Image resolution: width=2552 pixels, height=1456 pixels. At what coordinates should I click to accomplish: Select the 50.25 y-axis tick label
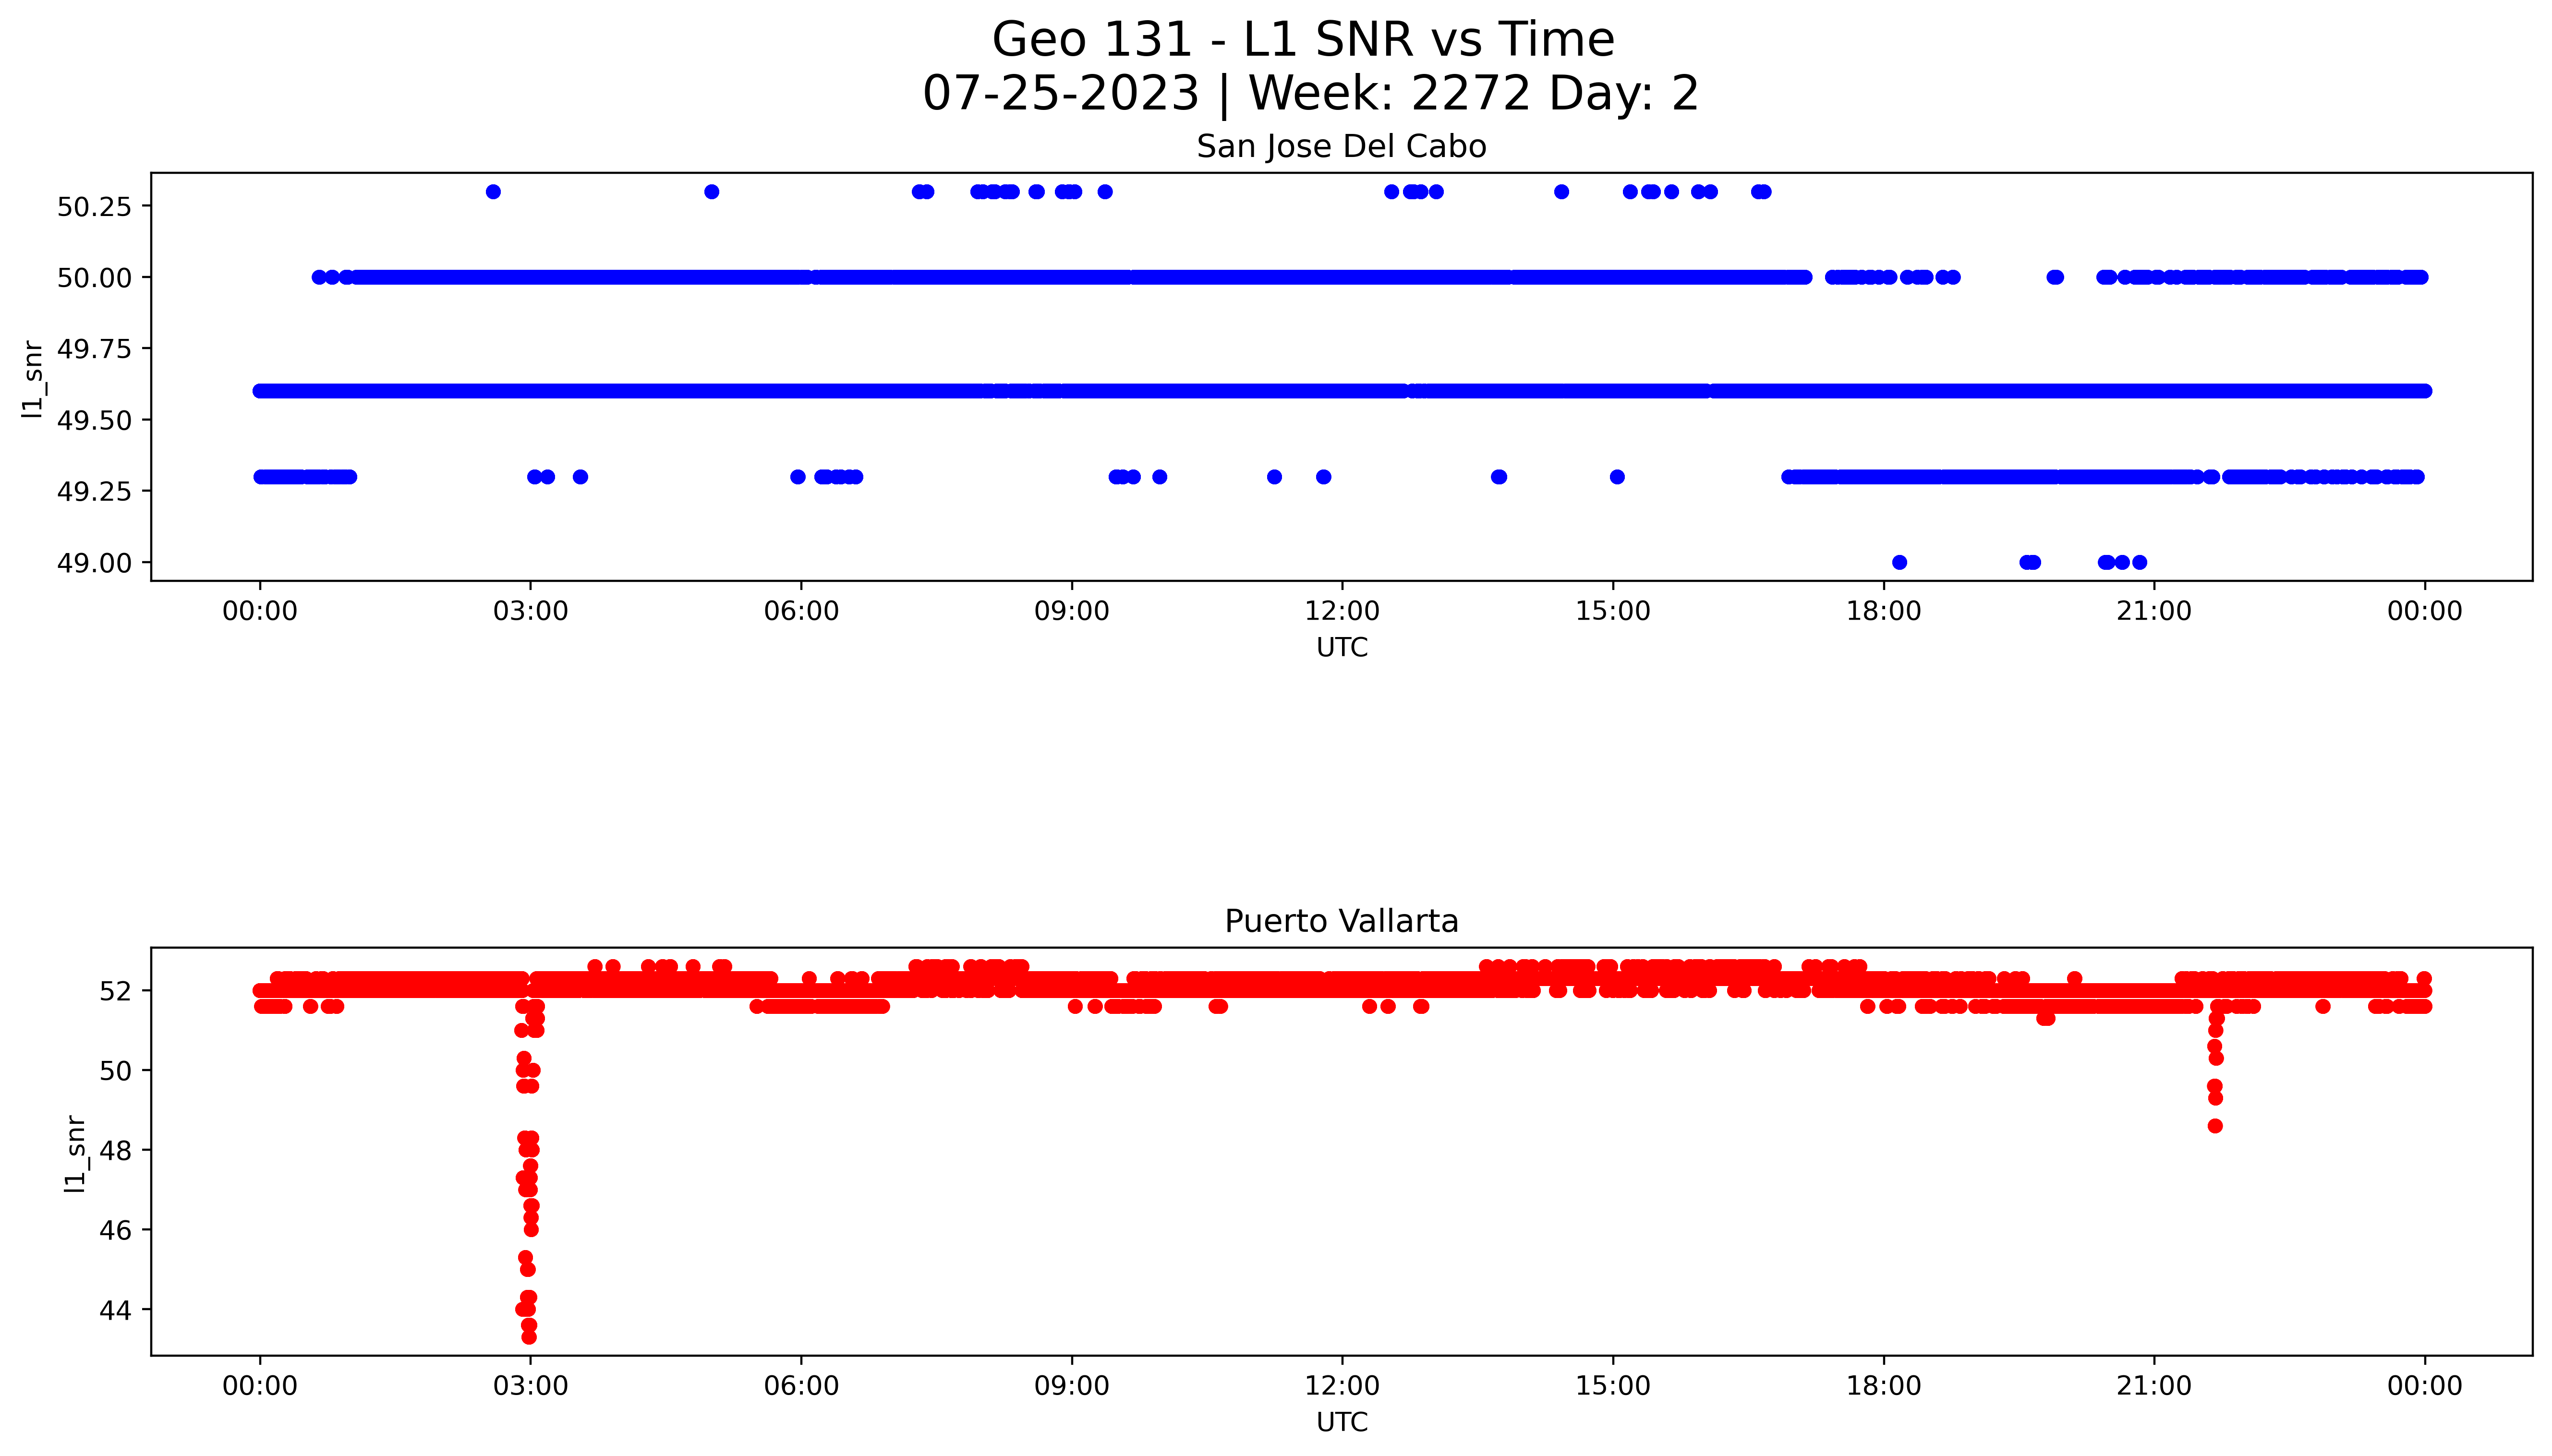tap(94, 207)
